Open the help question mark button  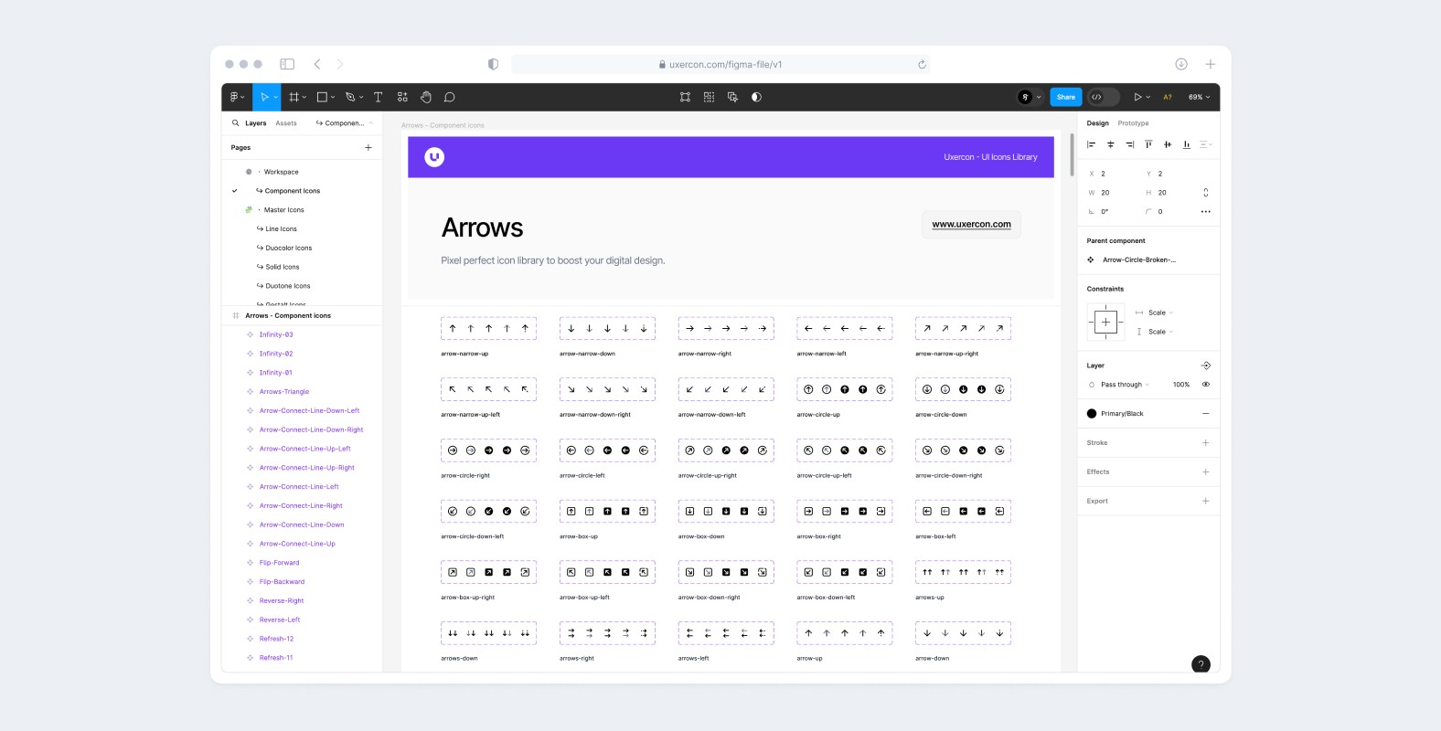1201,664
